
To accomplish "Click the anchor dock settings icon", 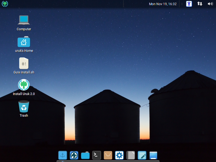I will 63,155.
